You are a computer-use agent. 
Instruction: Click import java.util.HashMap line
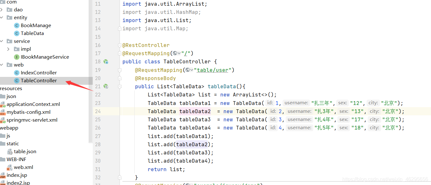click(162, 12)
